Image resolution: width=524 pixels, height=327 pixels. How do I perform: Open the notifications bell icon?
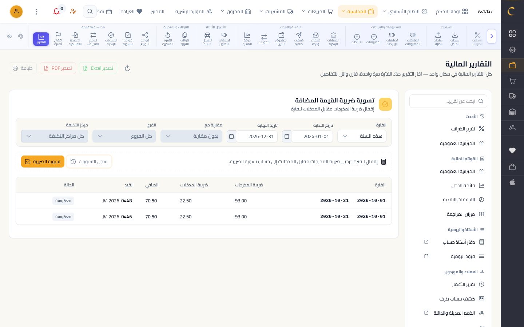56,12
